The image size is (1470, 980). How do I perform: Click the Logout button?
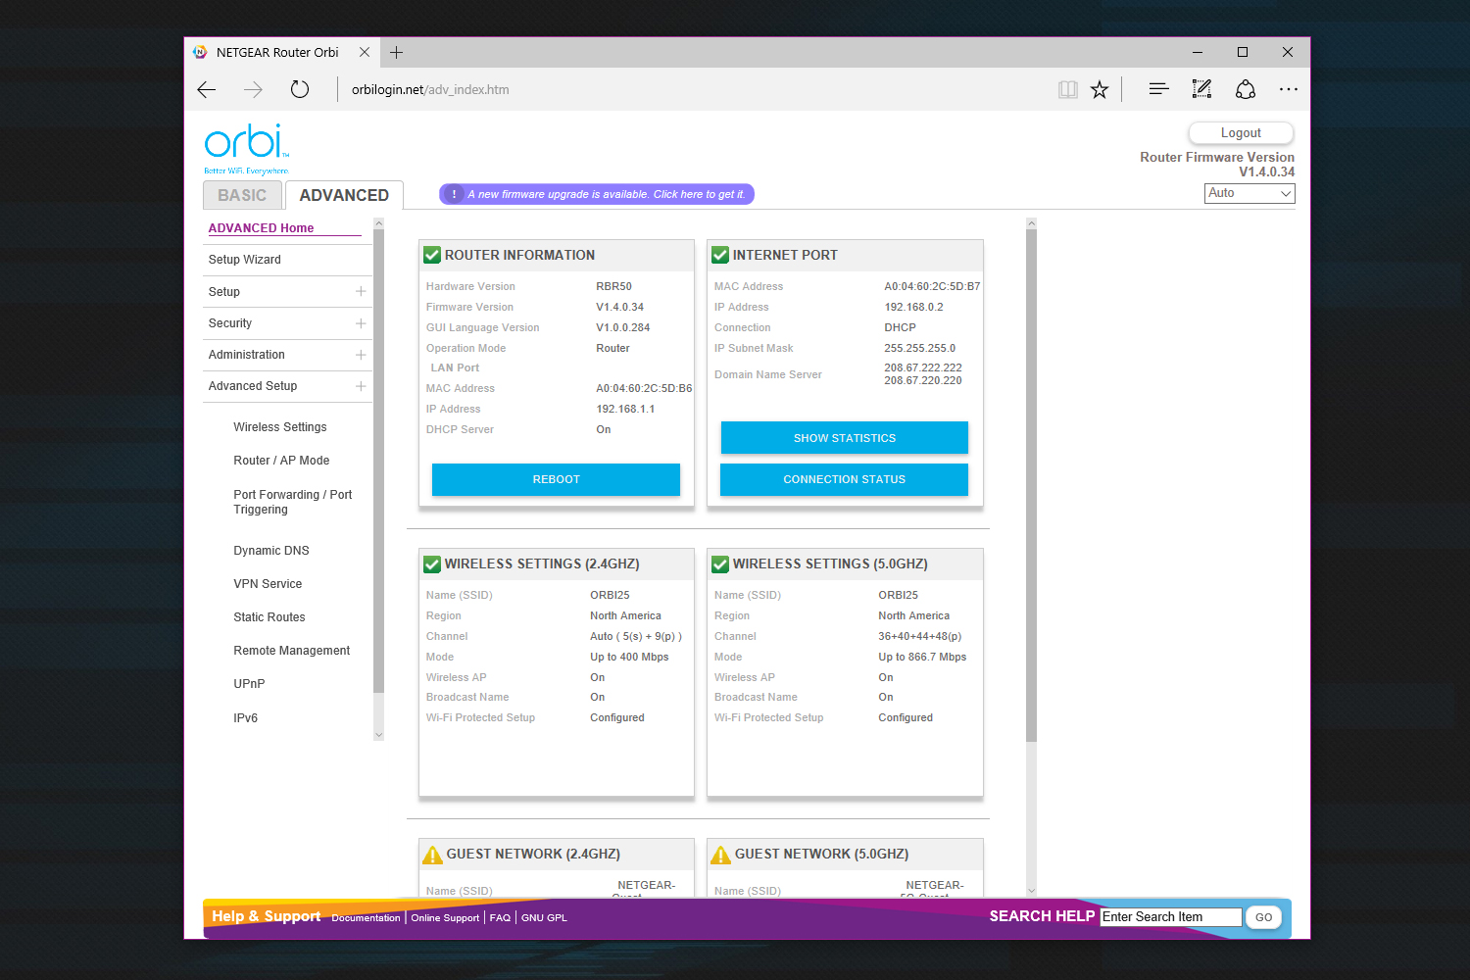click(1241, 133)
